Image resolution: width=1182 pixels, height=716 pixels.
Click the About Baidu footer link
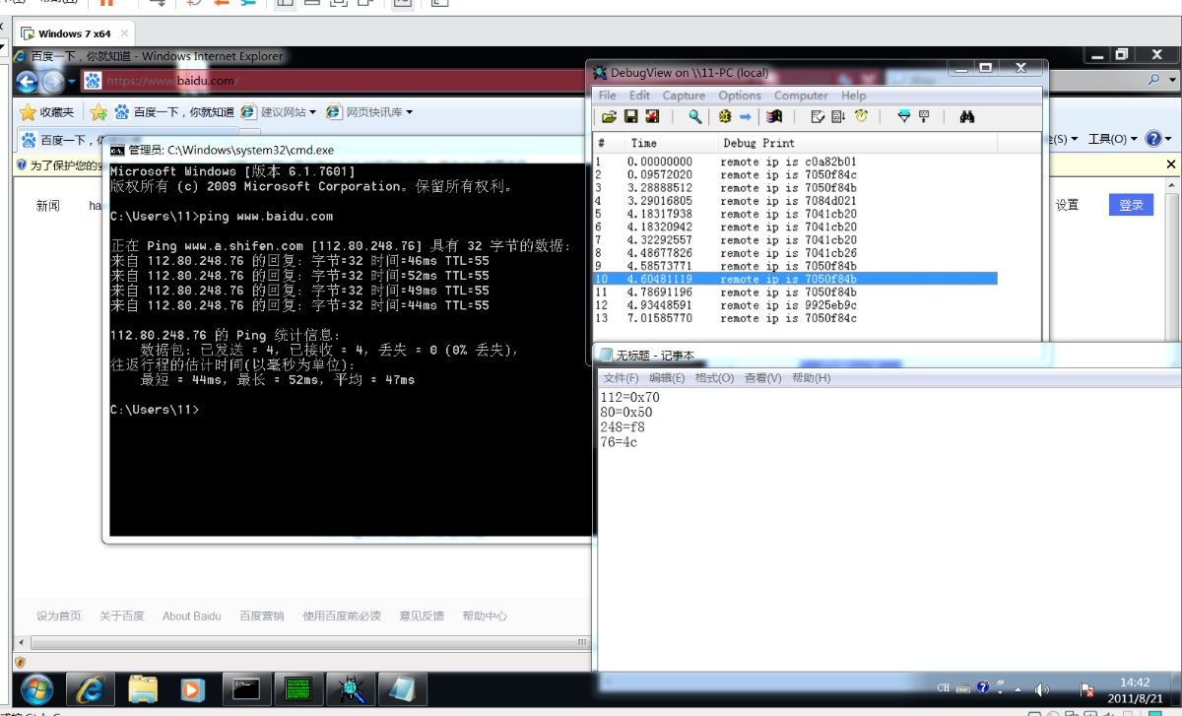coord(192,617)
